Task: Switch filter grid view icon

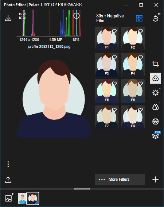Action: [x=139, y=18]
